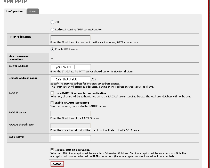Viewport: 210px width, 168px height.
Task: Switch to the Users tab
Action: pos(33,12)
